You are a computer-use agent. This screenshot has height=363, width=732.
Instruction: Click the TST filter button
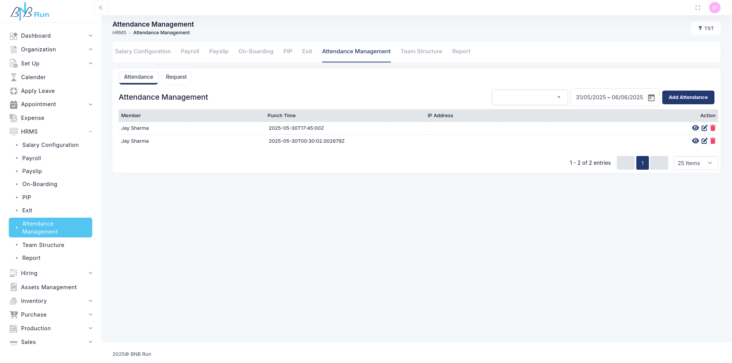706,29
